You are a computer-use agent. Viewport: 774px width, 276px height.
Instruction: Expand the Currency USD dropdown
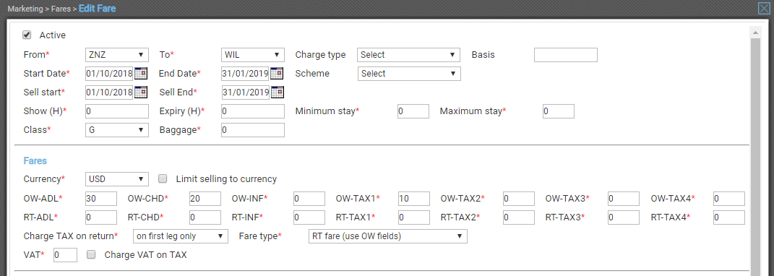tap(117, 178)
